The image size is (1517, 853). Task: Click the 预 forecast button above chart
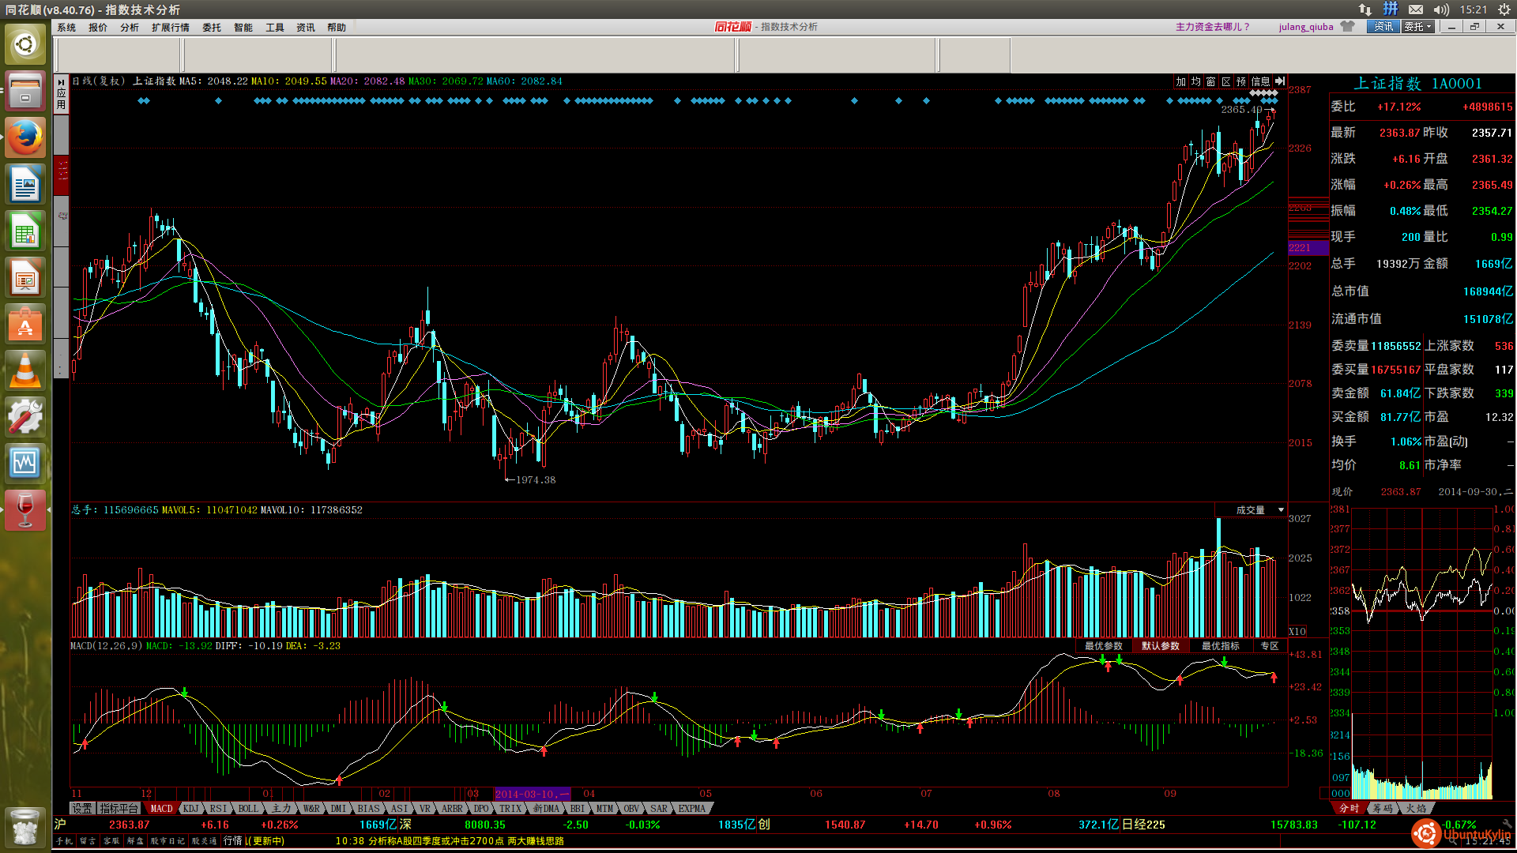pos(1241,81)
